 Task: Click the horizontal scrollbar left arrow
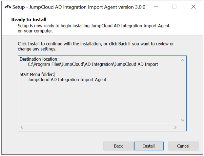point(22,127)
